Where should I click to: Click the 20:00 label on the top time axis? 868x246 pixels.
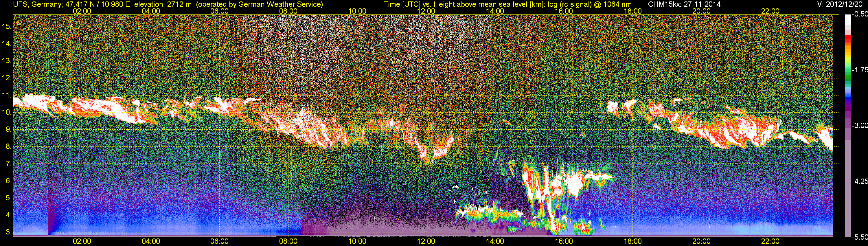702,11
